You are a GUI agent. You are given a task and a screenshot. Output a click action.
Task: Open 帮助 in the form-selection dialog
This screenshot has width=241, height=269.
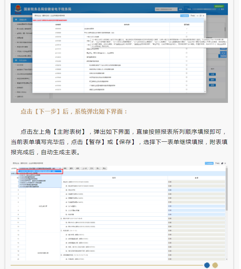pos(193,16)
